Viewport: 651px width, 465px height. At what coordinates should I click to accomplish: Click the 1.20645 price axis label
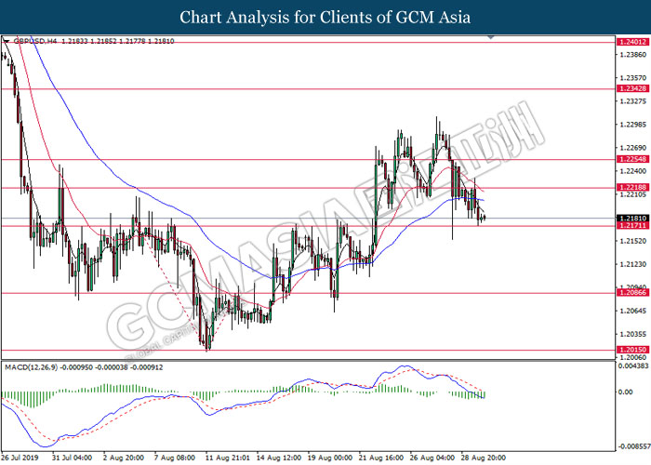633,311
